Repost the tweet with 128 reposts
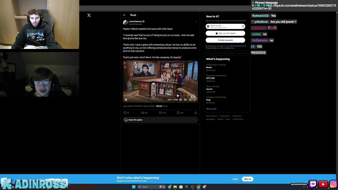 pos(144,113)
